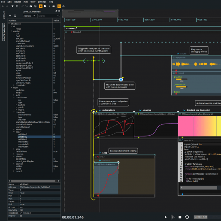Click the undo arrow in the toolbar
Viewport: 221px width, 221px height.
(3, 6)
